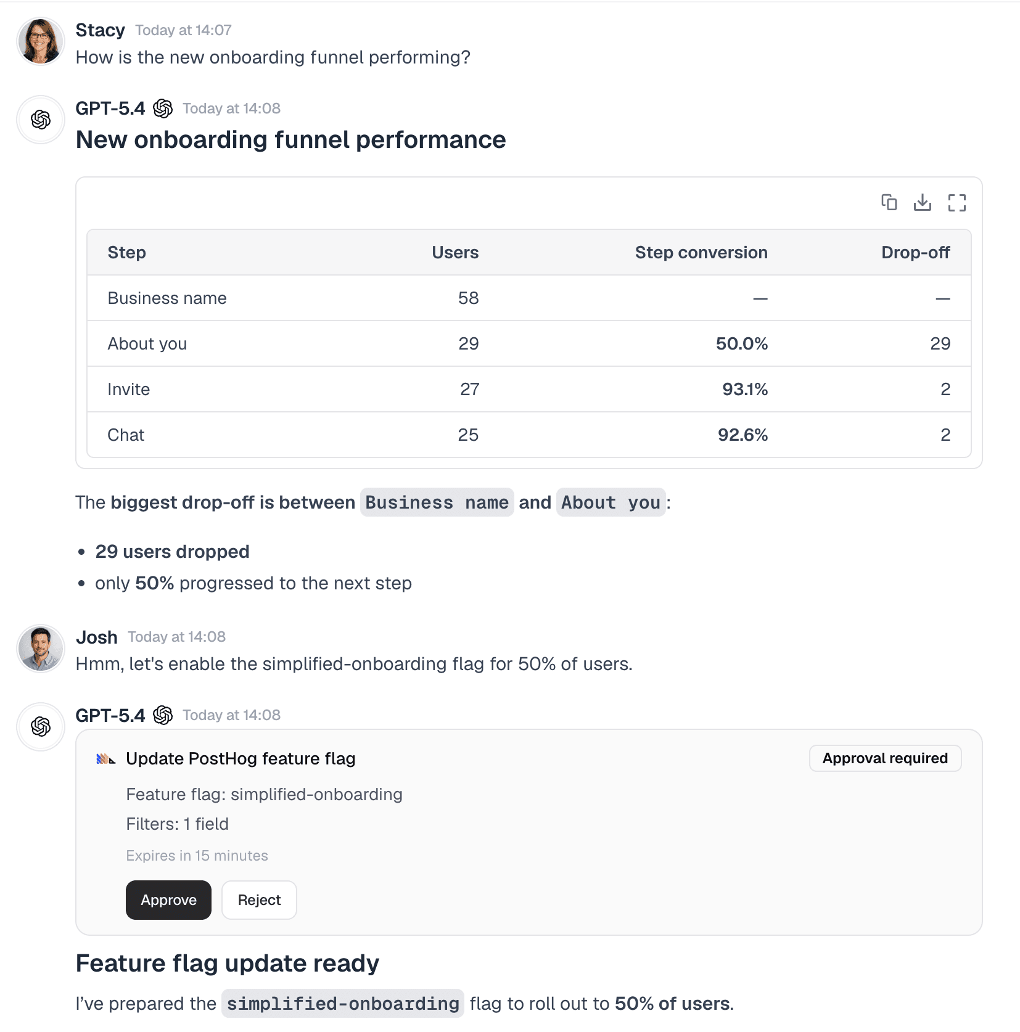The width and height of the screenshot is (1020, 1032).
Task: Select the Business name code chip
Action: (x=437, y=502)
